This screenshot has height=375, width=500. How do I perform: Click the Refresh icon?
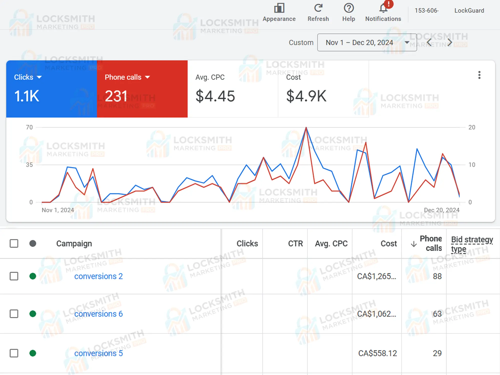coord(318,8)
